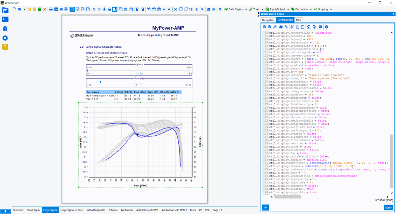Click the hash symbol icon in Configuration

tap(281, 27)
